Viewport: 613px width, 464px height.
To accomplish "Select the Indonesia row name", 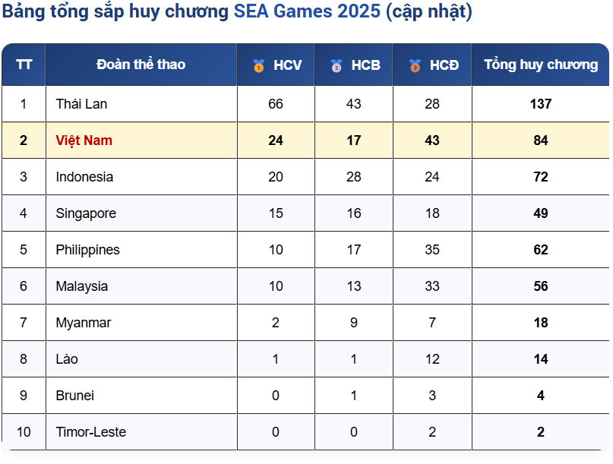I will coord(84,177).
